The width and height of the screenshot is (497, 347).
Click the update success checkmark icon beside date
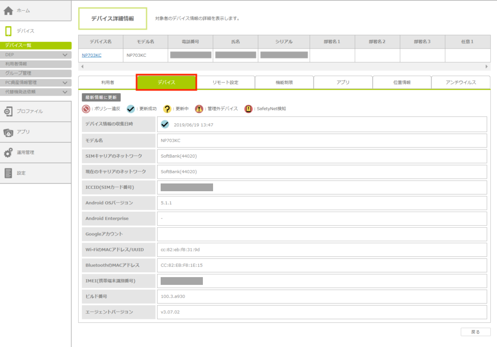pyautogui.click(x=165, y=124)
